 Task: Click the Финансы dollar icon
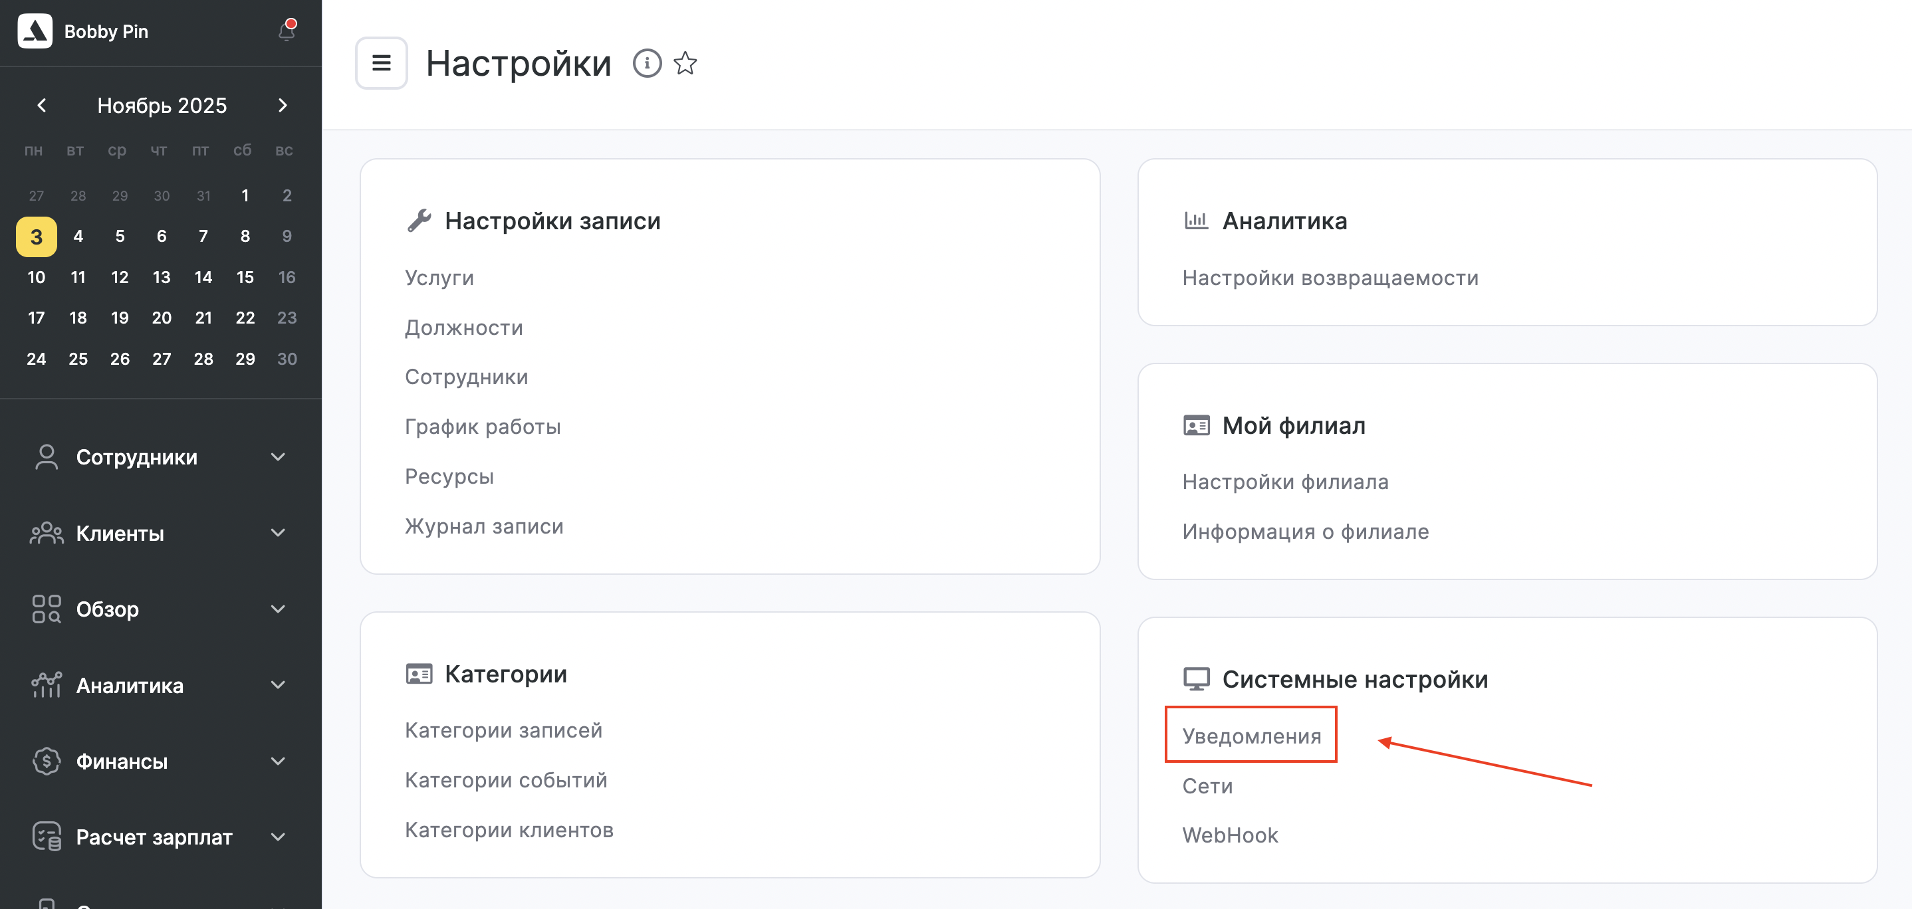(x=46, y=761)
